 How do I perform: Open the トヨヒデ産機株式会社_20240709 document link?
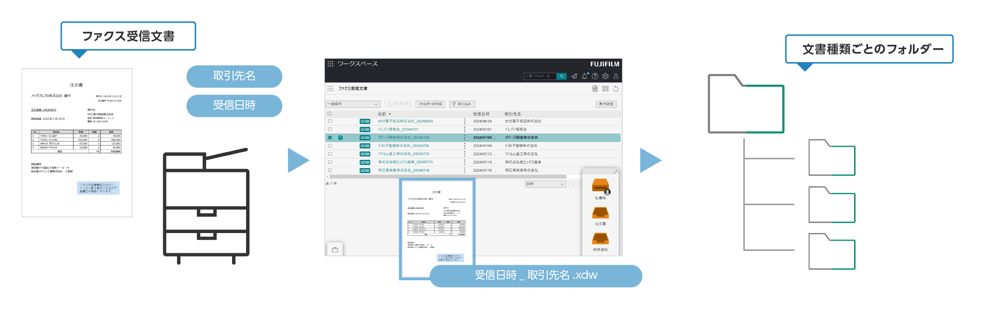click(x=403, y=146)
